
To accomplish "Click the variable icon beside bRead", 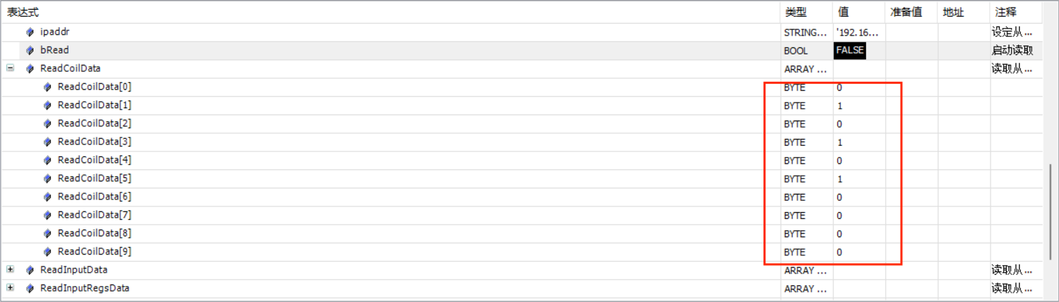I will coord(30,50).
